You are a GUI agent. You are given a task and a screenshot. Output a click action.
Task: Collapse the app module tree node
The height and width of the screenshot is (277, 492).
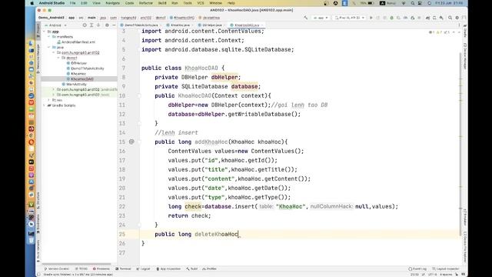point(45,32)
